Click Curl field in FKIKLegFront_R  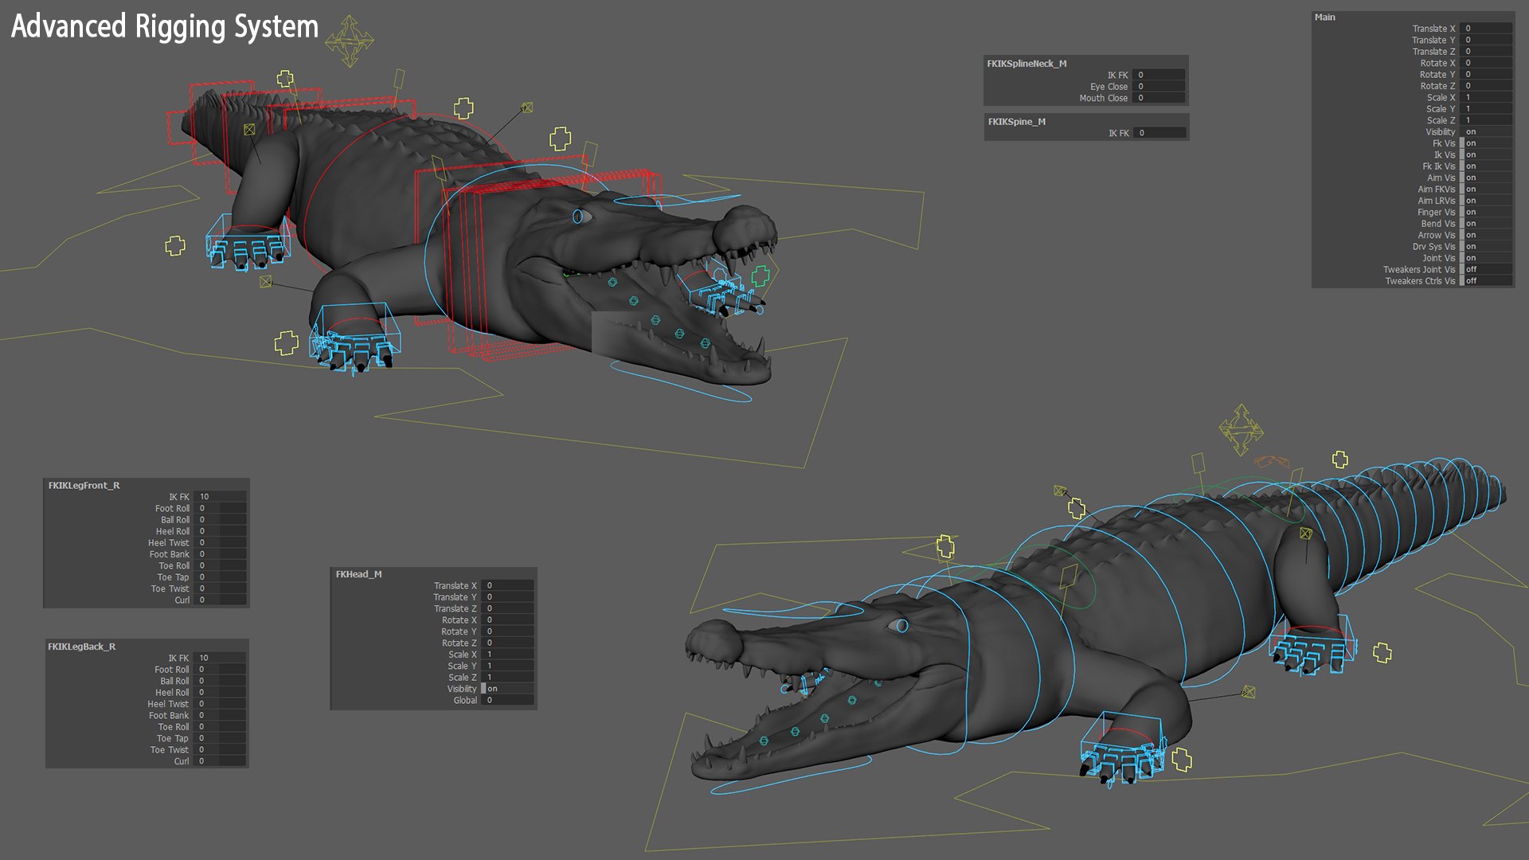click(221, 600)
